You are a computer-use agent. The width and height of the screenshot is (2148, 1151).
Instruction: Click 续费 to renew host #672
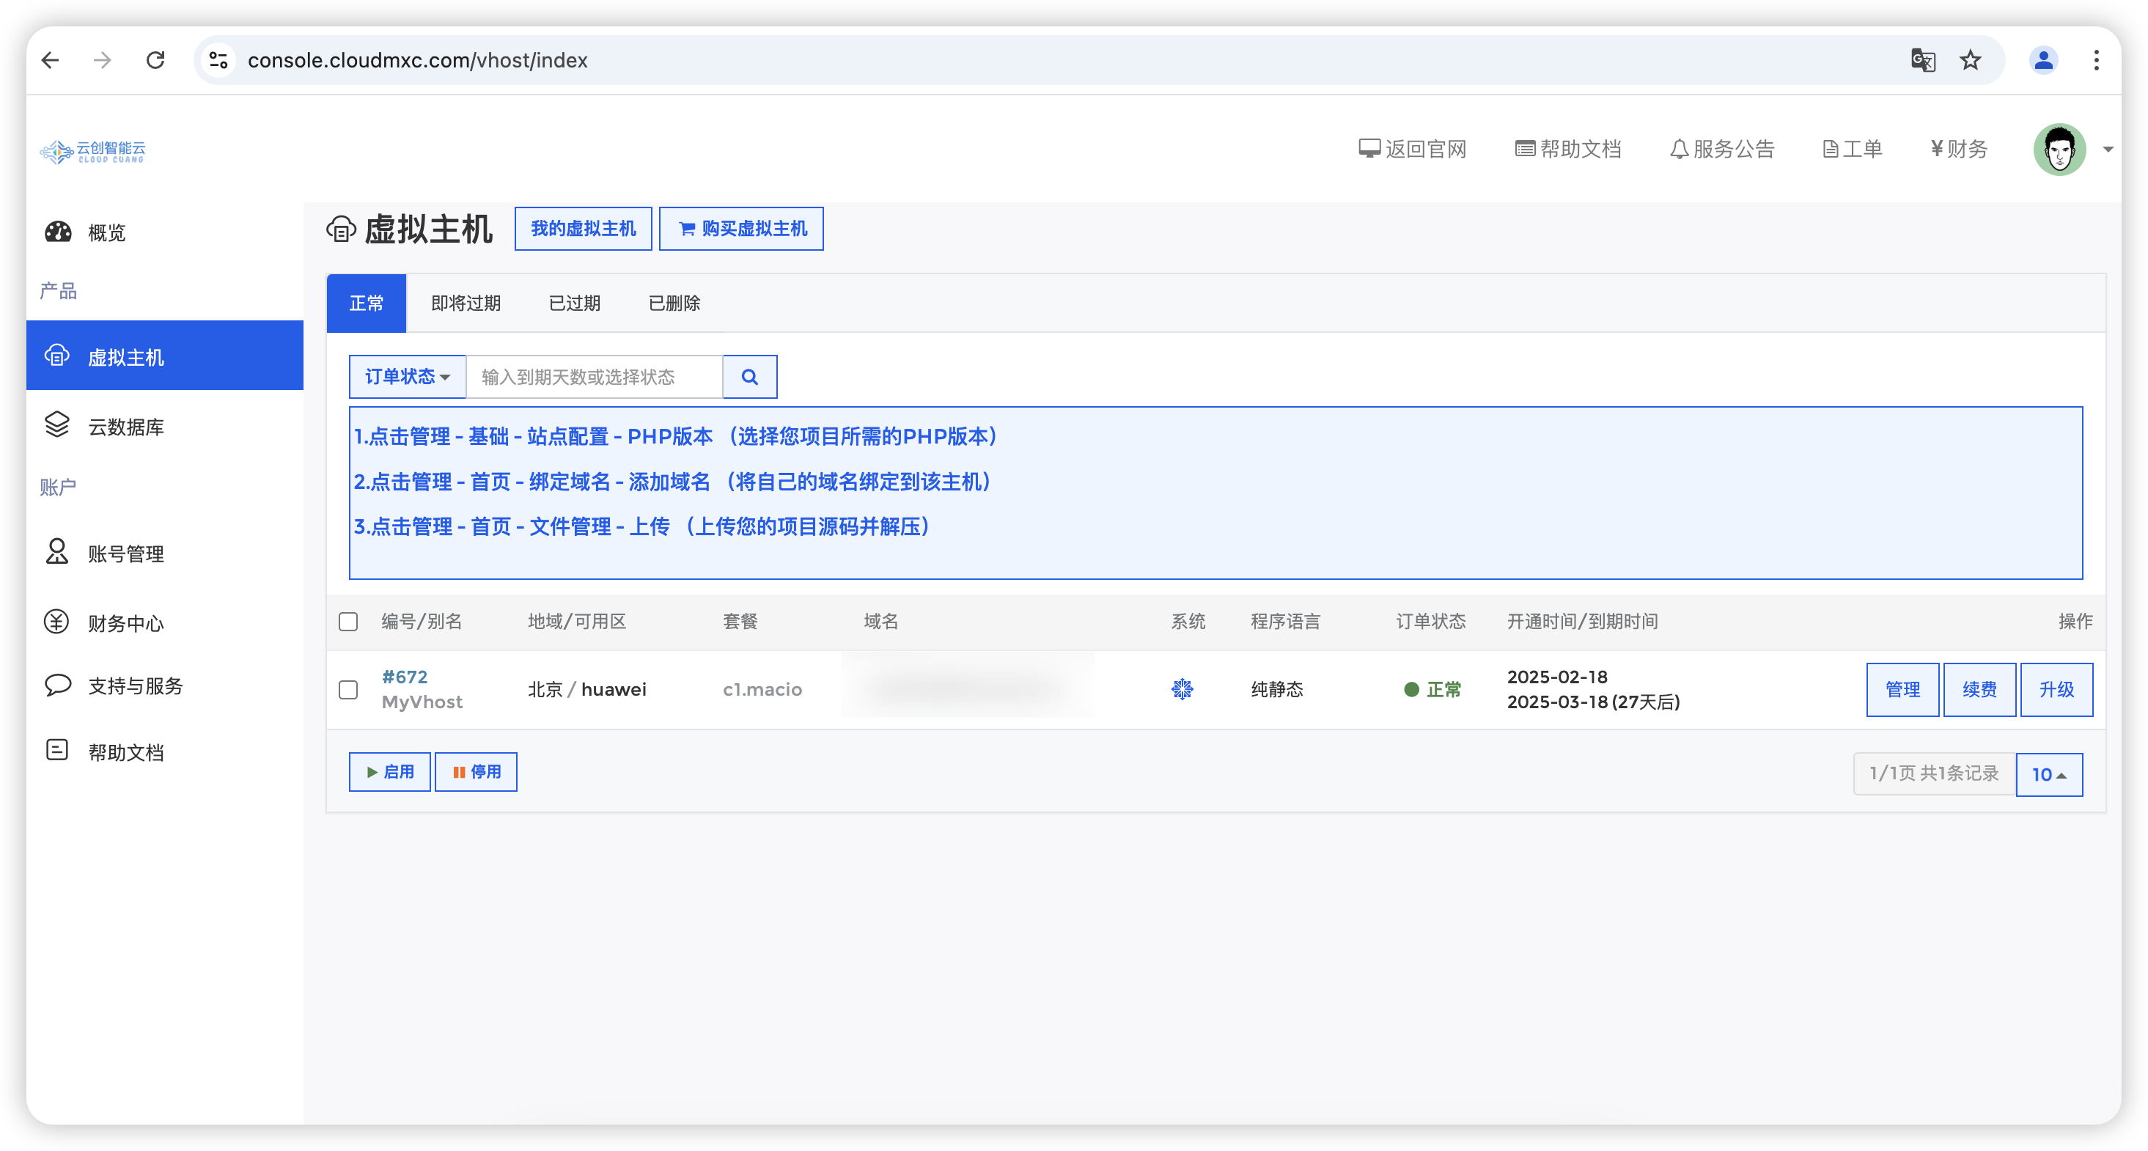coord(1979,690)
